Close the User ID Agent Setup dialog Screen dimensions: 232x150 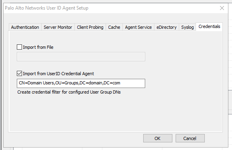[222, 8]
